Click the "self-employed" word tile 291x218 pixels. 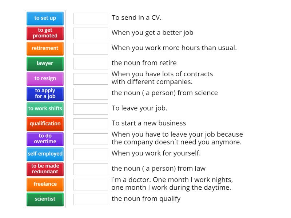(45, 154)
